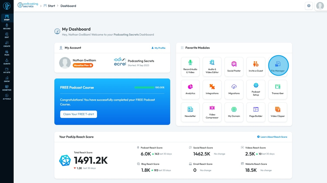Open the Analytics module

point(190,89)
